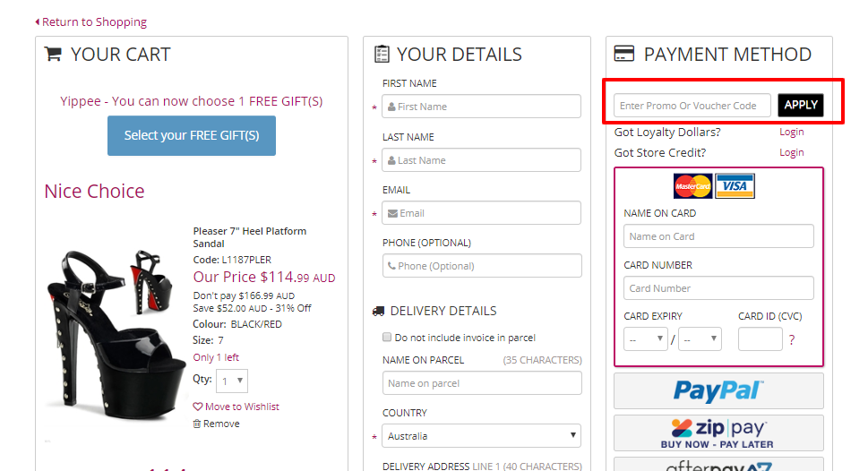Open the Country dropdown showing Australia

tap(481, 436)
